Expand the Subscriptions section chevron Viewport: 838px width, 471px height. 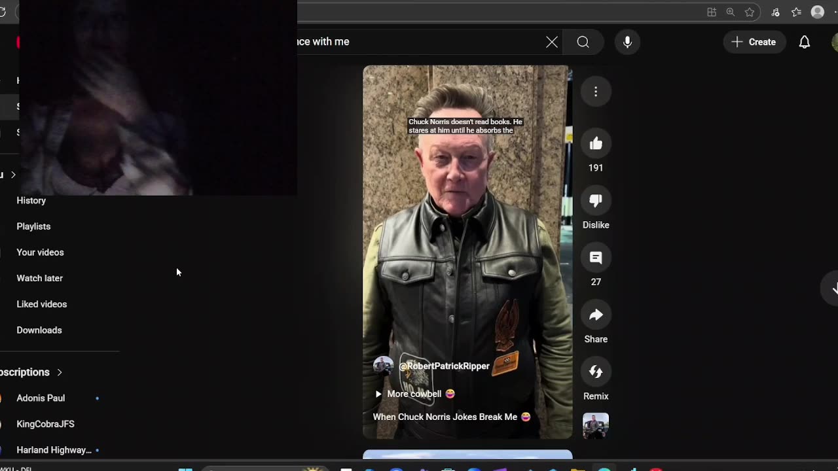[x=60, y=372]
